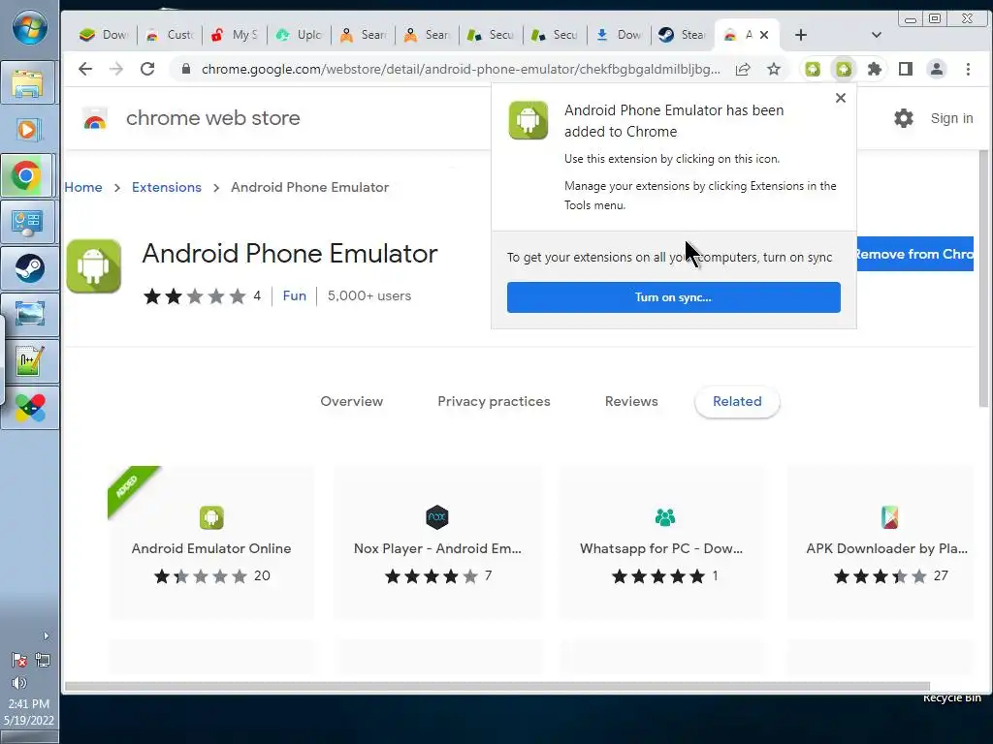Image resolution: width=993 pixels, height=744 pixels.
Task: Close the added-to-Chrome notification bubble
Action: click(841, 98)
